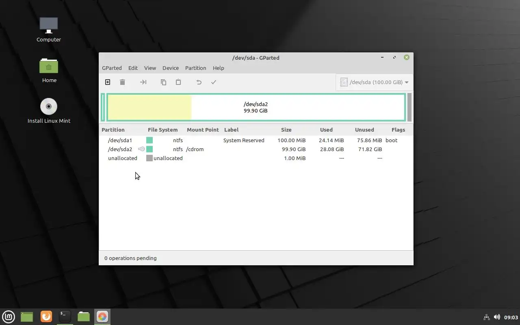Screen dimensions: 520x325
Task: Select the /dev/sda2 partition row
Action: pos(256,149)
